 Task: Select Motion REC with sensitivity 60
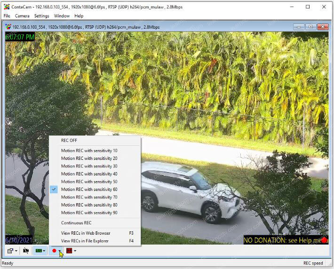89,190
